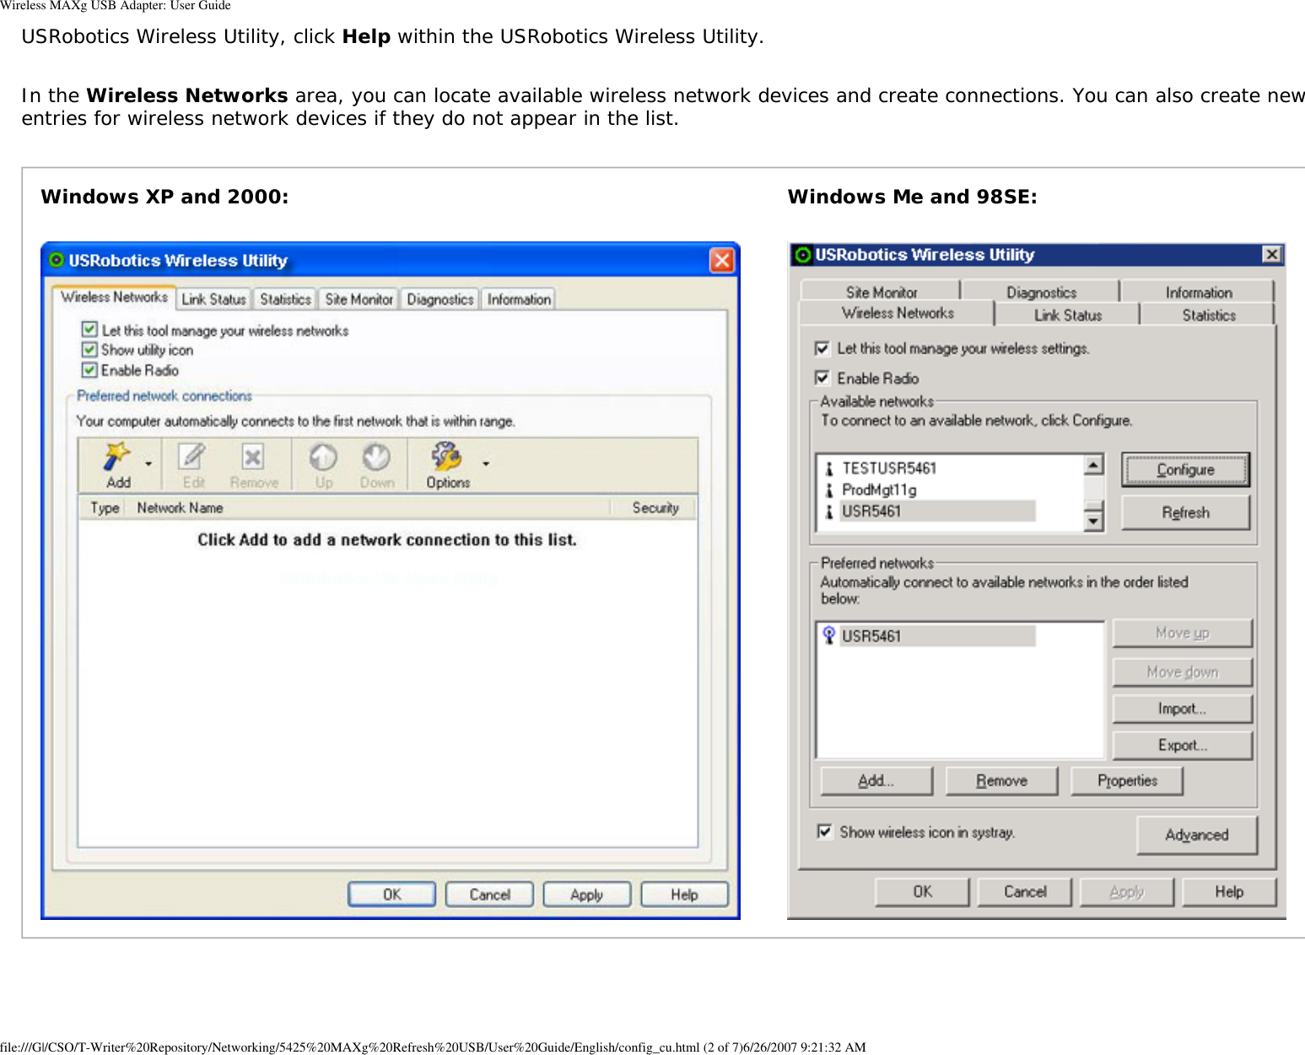Click the Remove X icon in toolbar

[x=252, y=457]
